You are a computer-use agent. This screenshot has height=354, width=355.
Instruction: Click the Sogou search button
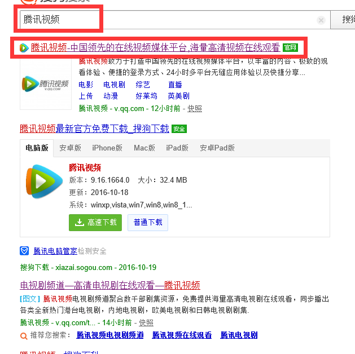click(343, 20)
